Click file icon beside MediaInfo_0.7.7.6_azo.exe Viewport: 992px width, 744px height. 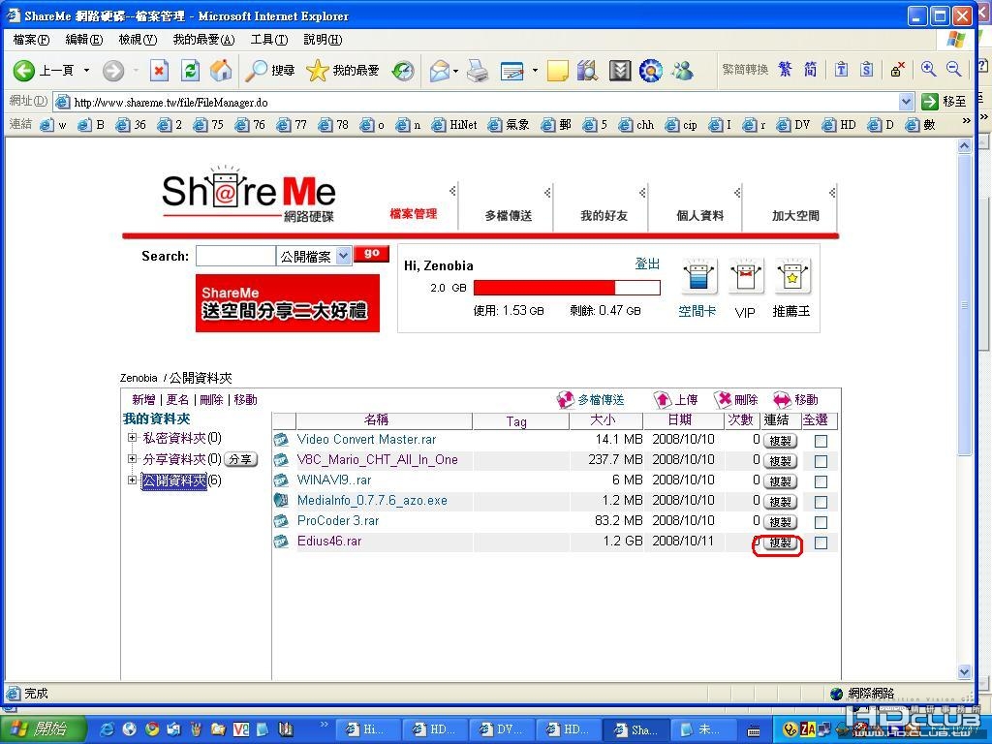click(281, 501)
